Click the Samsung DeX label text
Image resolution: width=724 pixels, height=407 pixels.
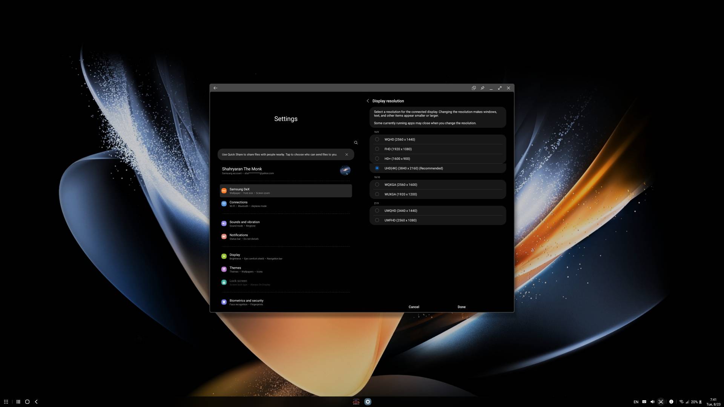pos(239,189)
